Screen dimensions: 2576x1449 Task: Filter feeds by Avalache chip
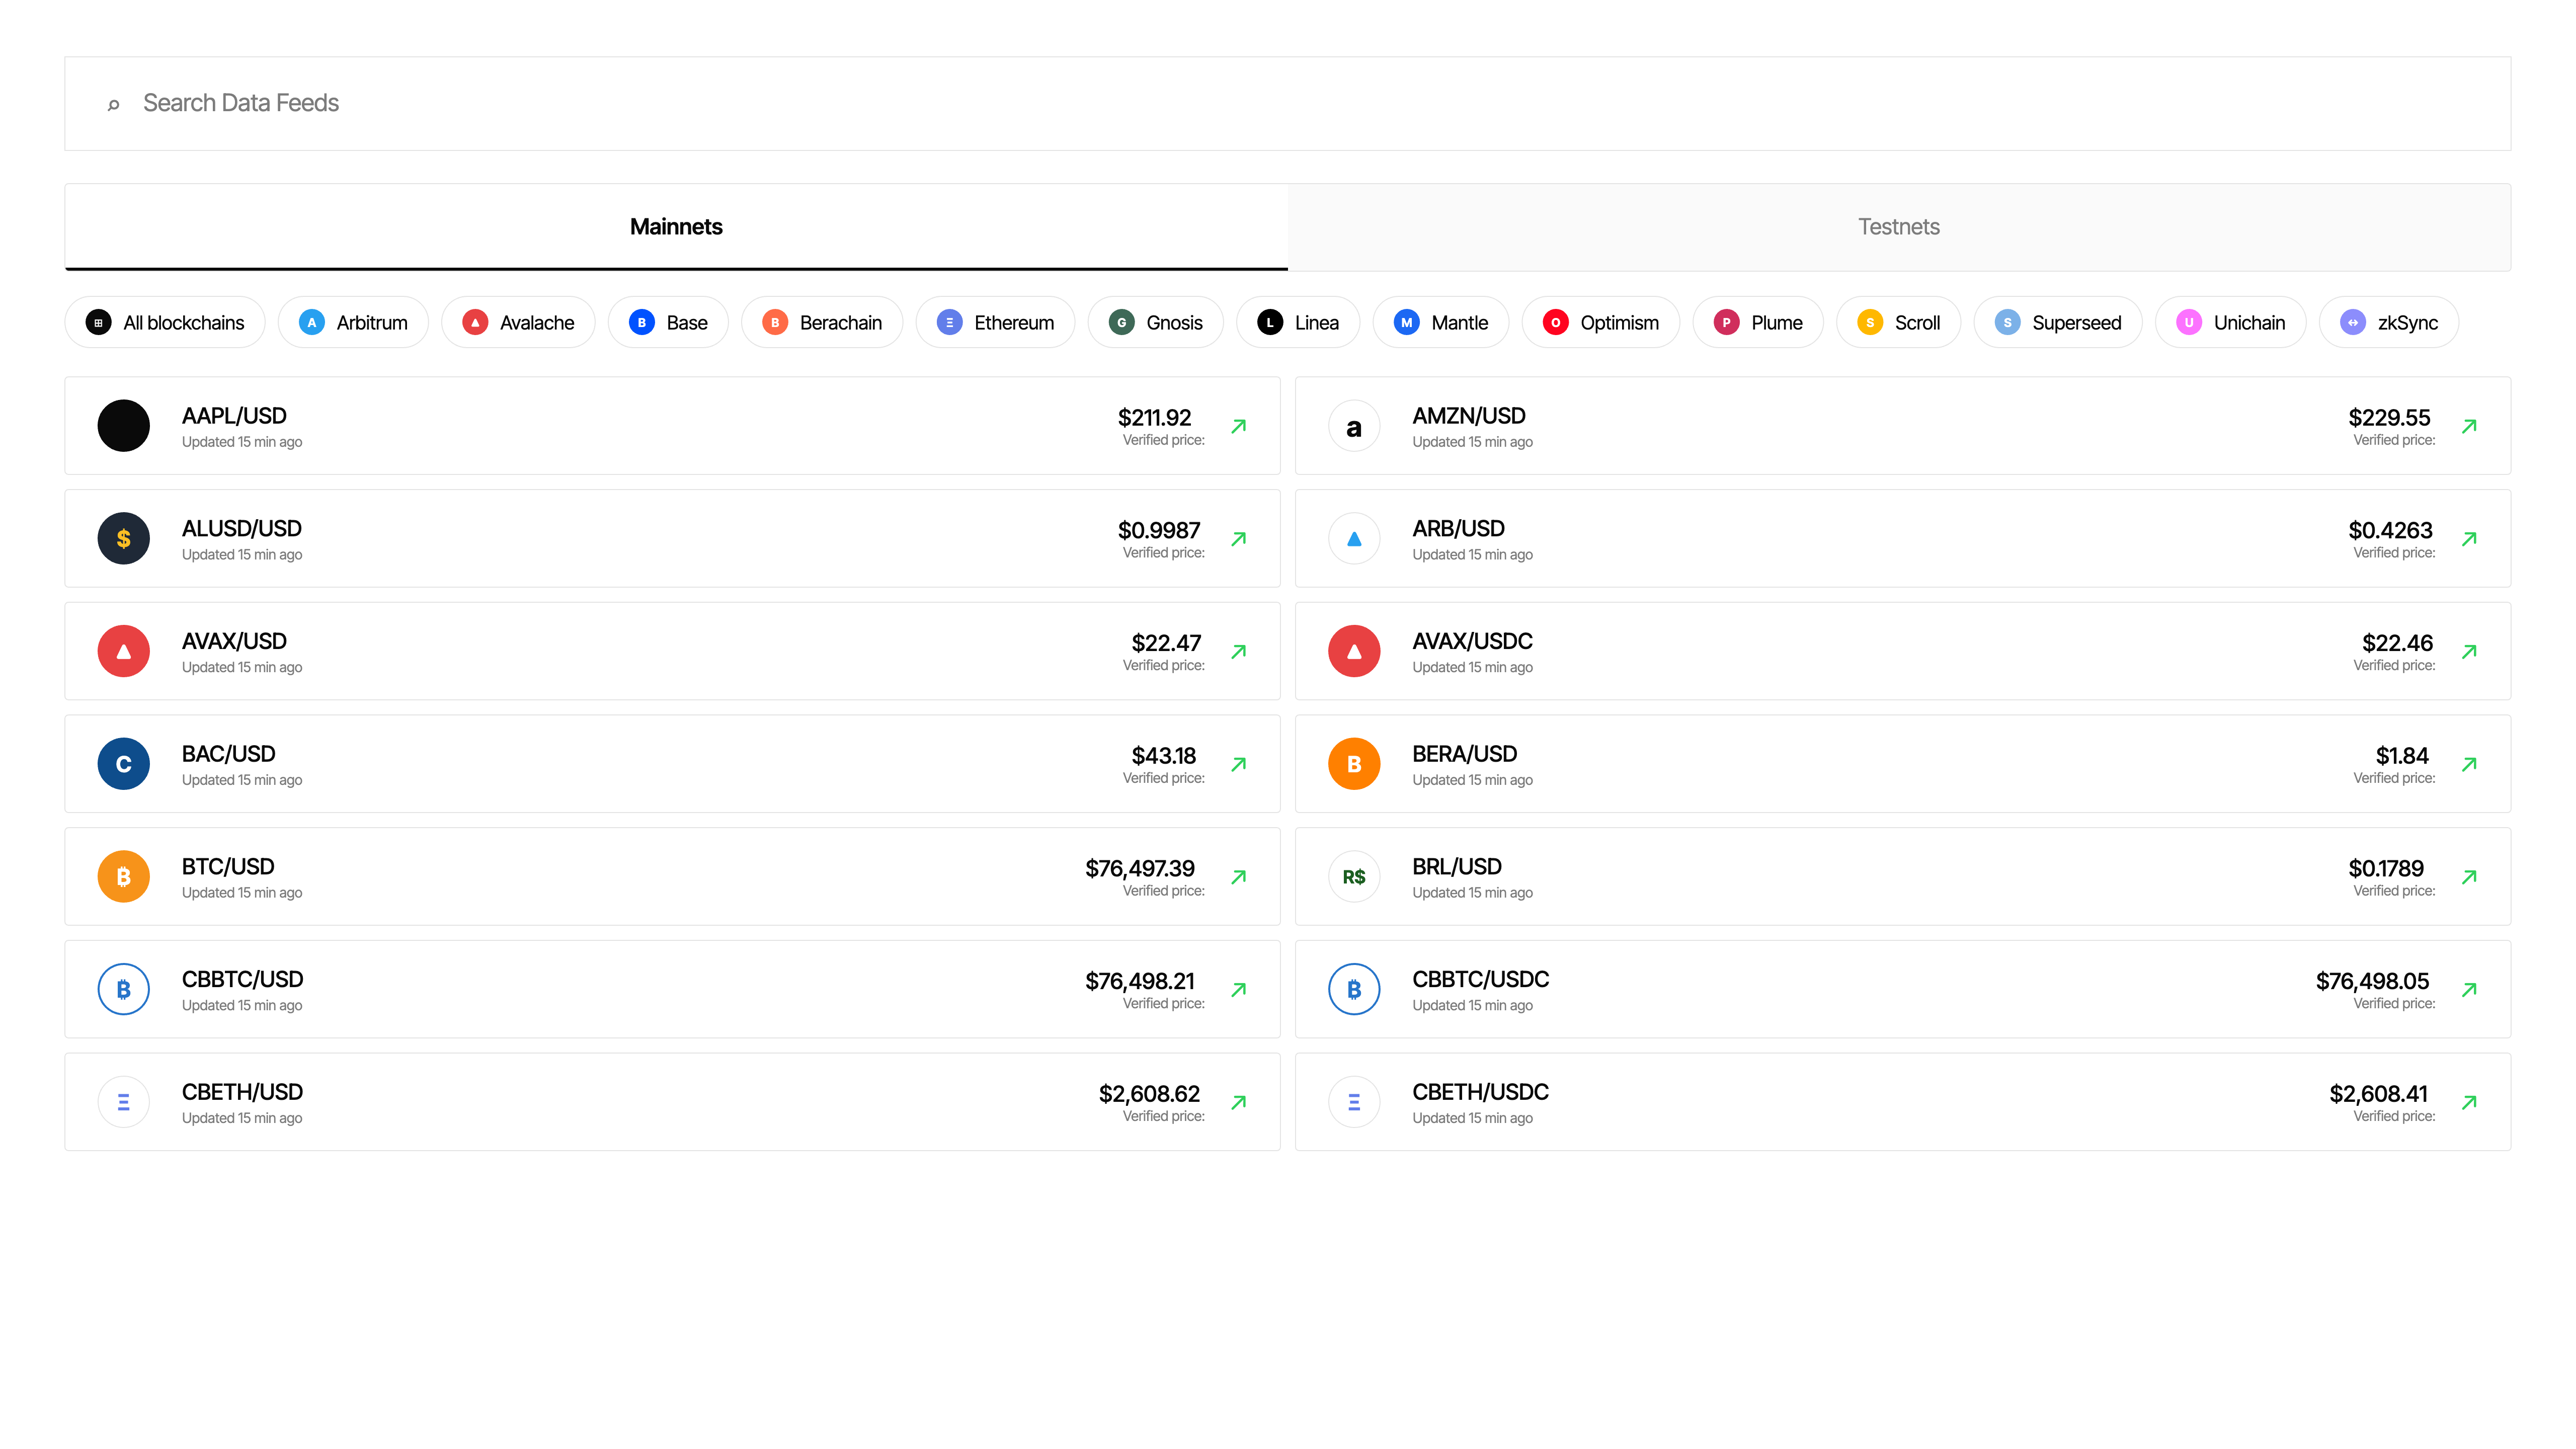click(518, 322)
